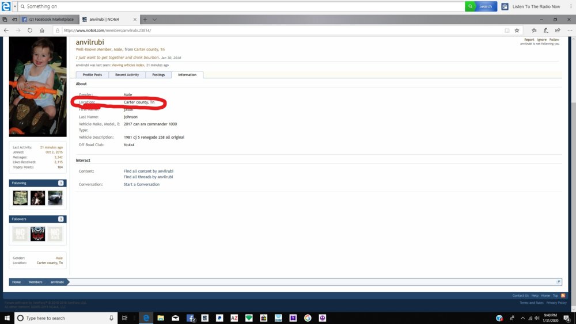Click the browser refresh icon
This screenshot has width=576, height=324.
coord(30,31)
